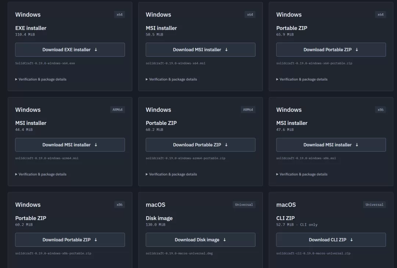Click the "52.7 MiB · CLI only" text
The image size is (397, 268).
point(297,225)
